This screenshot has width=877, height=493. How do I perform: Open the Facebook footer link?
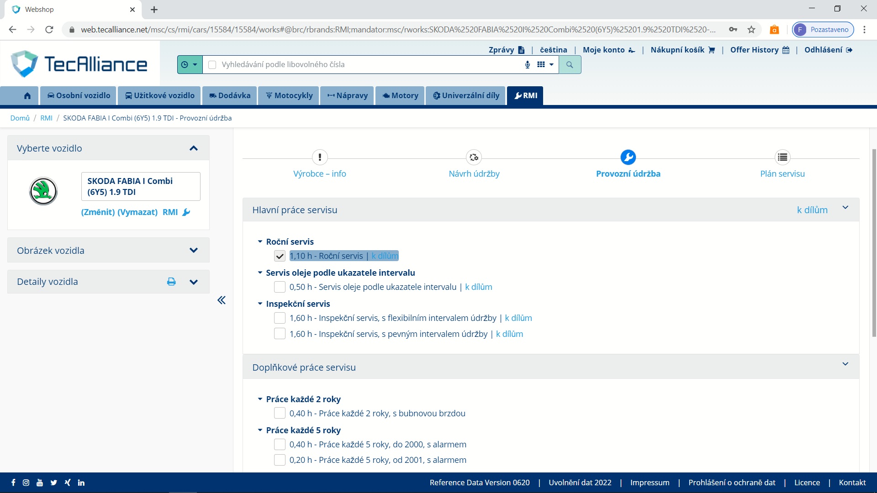(13, 483)
